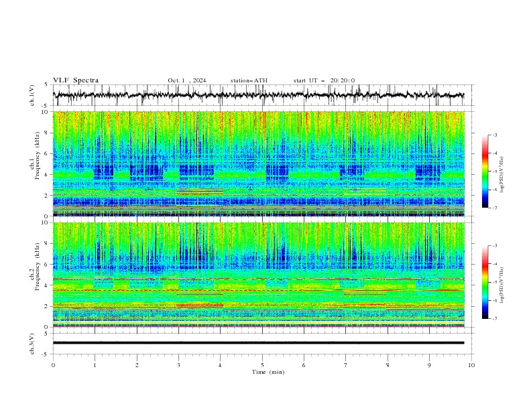Click time axis tick label "0"
This screenshot has width=531, height=410.
(53, 365)
